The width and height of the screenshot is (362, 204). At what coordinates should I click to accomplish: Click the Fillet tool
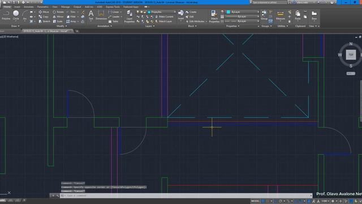(71, 16)
